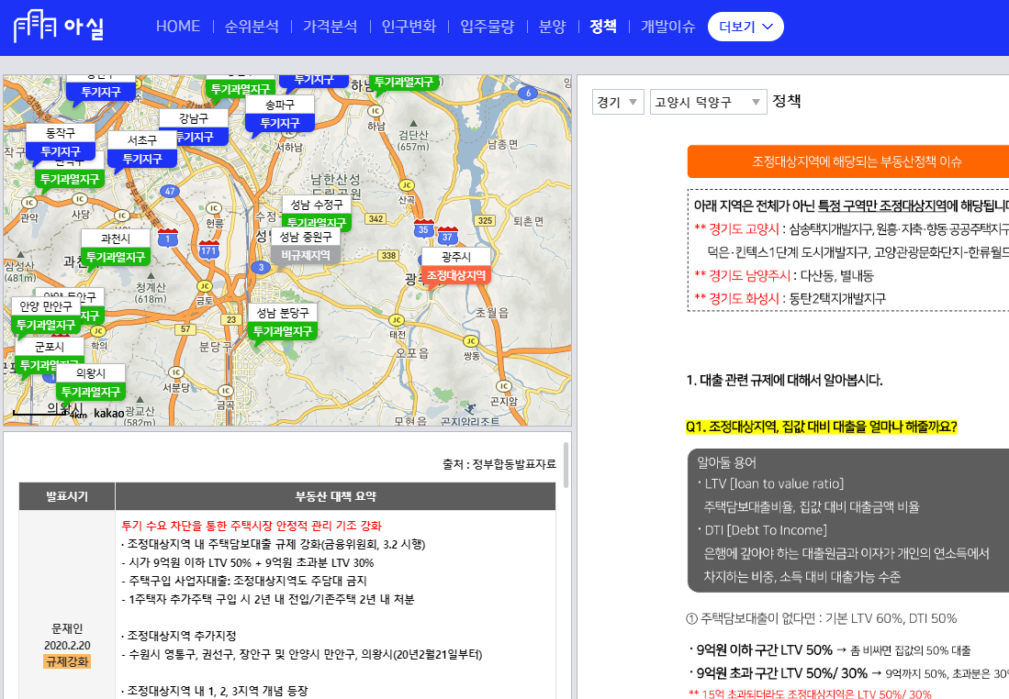1009x699 pixels.
Task: Click the 알아둘 용어 box heading
Action: point(726,462)
